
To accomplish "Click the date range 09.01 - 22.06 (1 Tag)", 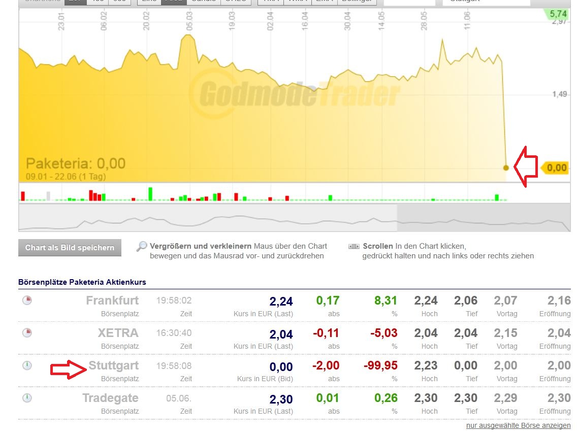I will tap(66, 177).
